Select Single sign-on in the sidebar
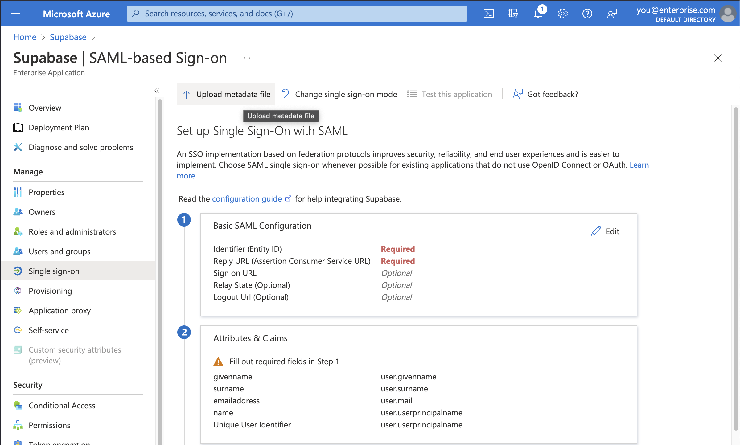The width and height of the screenshot is (740, 445). point(54,271)
